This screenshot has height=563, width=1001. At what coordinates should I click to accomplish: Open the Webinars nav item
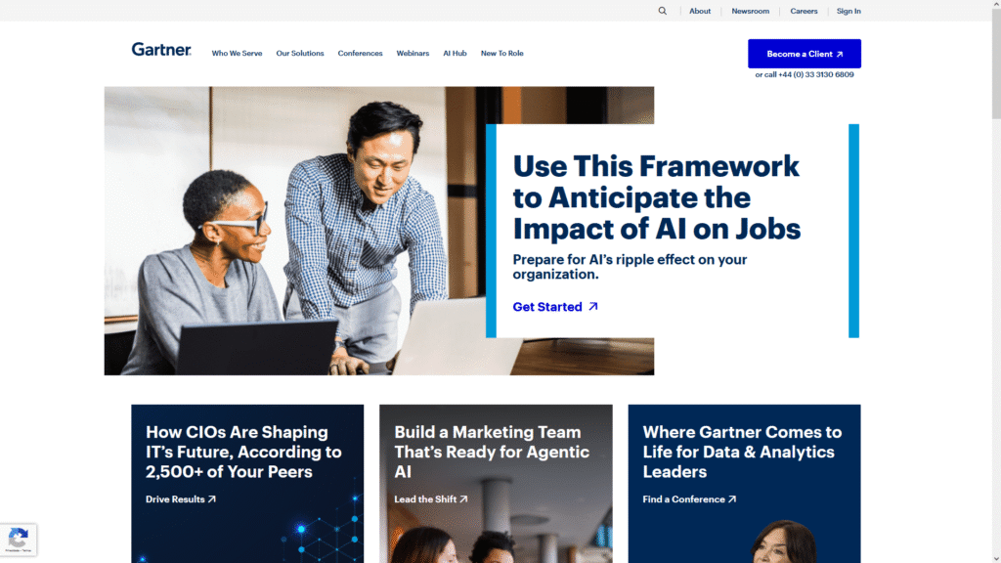413,53
